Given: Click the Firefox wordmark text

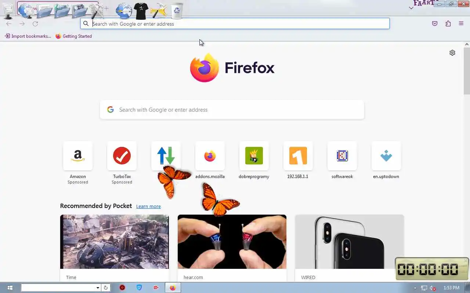Looking at the screenshot, I should coord(250,68).
